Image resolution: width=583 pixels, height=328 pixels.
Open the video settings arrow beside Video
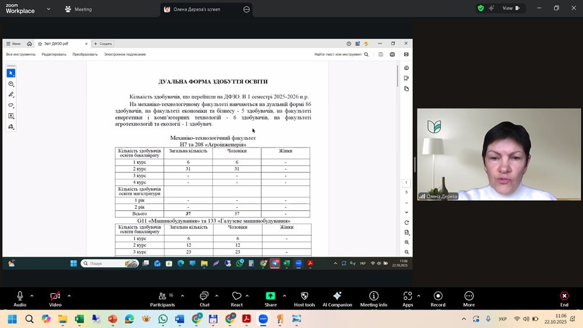[69, 295]
